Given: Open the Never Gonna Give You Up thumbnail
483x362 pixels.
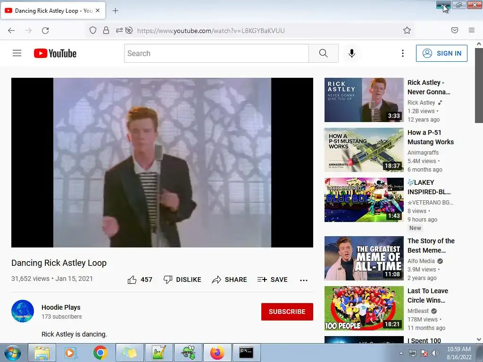Looking at the screenshot, I should (364, 100).
